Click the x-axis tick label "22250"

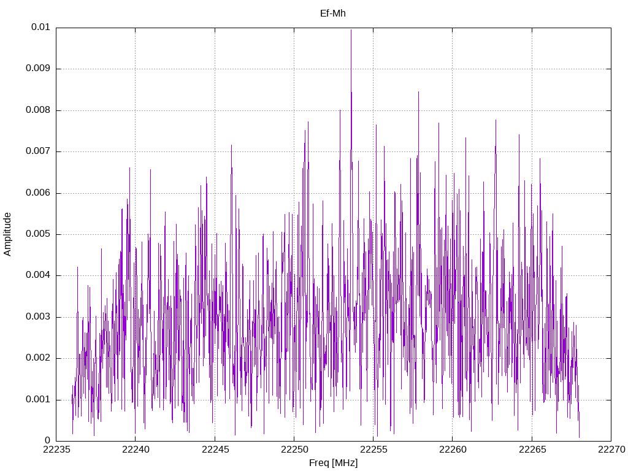point(294,450)
